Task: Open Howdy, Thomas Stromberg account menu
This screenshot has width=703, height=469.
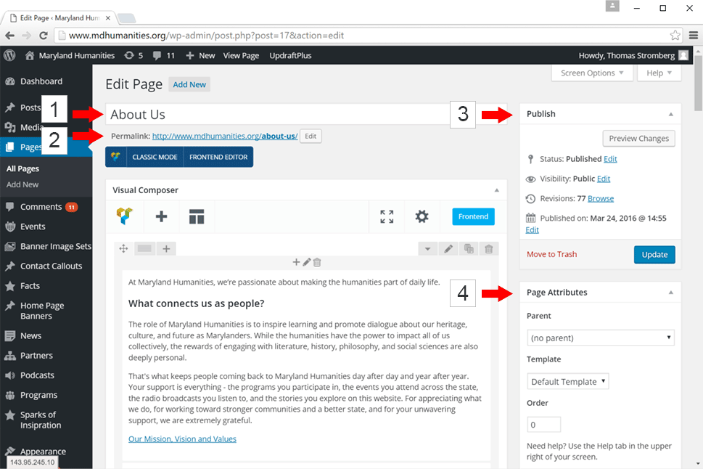Action: (626, 55)
